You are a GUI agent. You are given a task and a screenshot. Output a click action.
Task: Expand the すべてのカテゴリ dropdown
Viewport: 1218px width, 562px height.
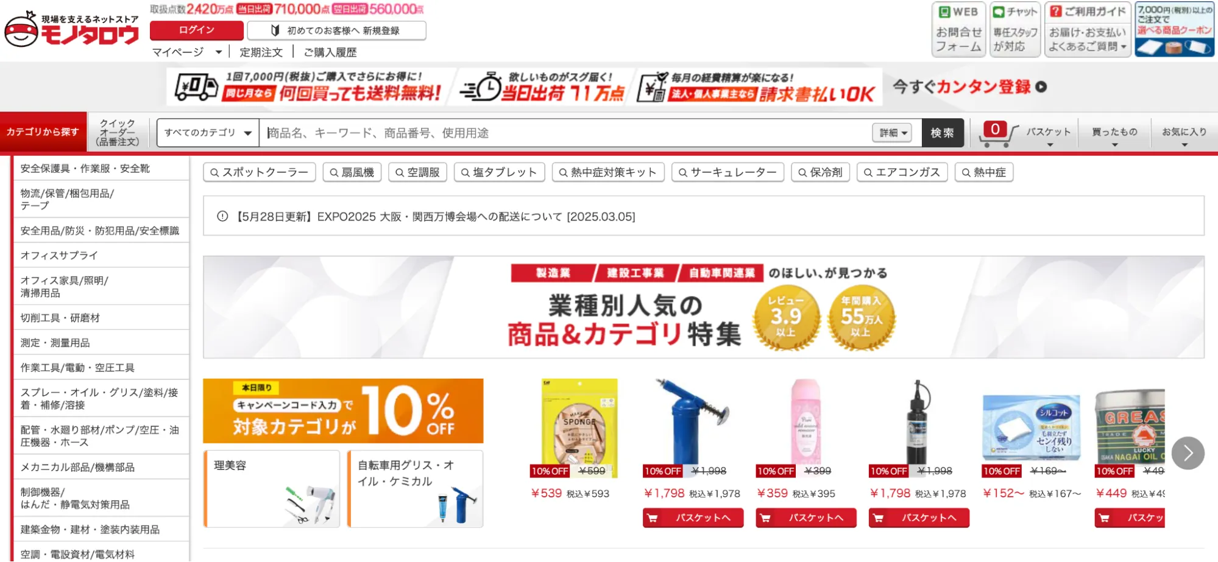208,133
